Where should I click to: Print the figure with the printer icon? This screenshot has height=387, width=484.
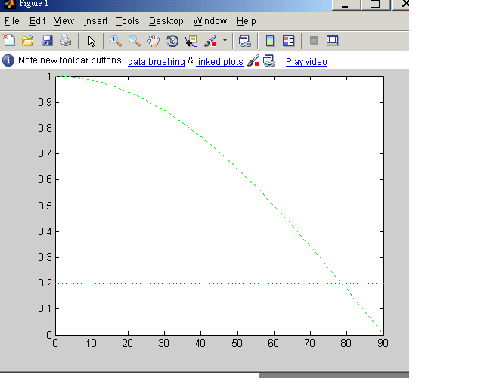[65, 41]
